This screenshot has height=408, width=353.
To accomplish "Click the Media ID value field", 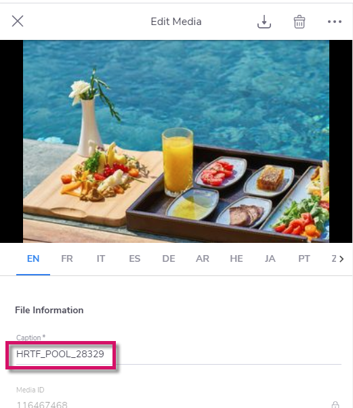I will coord(172,404).
